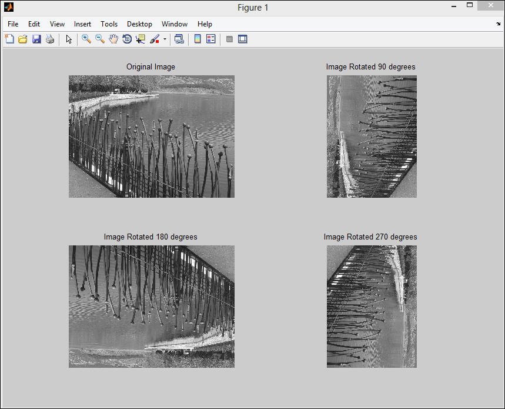Dock the figure using the corner arrow

[x=498, y=24]
